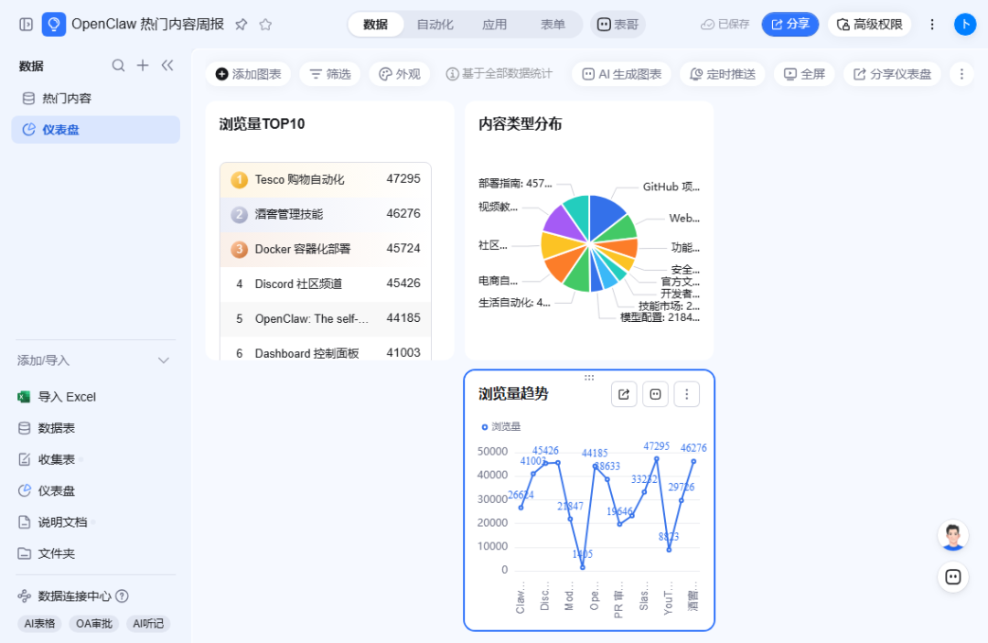Click 添加图表 add chart button

pos(248,74)
